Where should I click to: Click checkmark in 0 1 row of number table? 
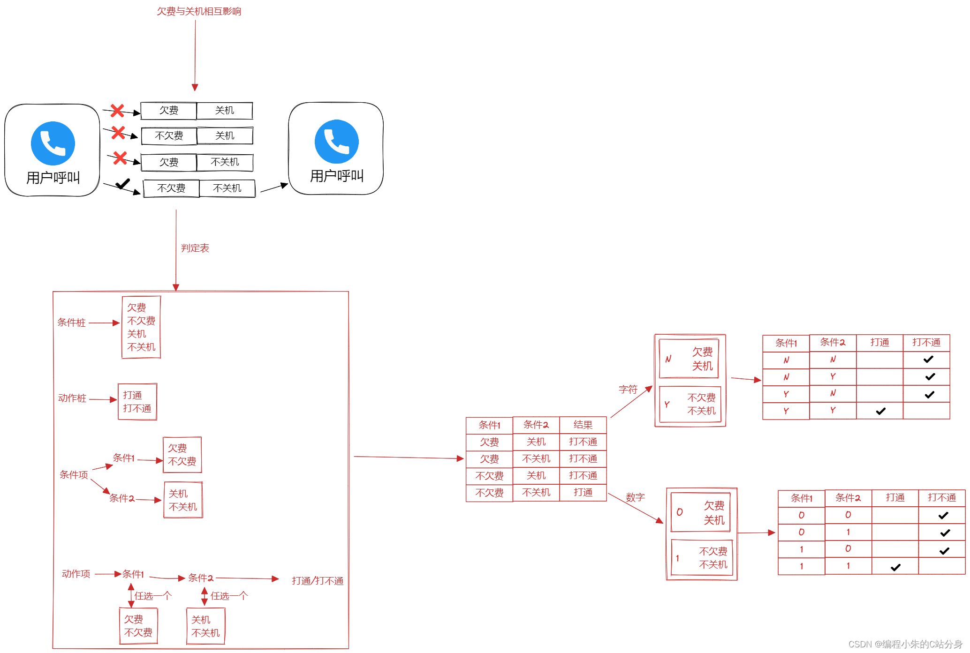945,533
